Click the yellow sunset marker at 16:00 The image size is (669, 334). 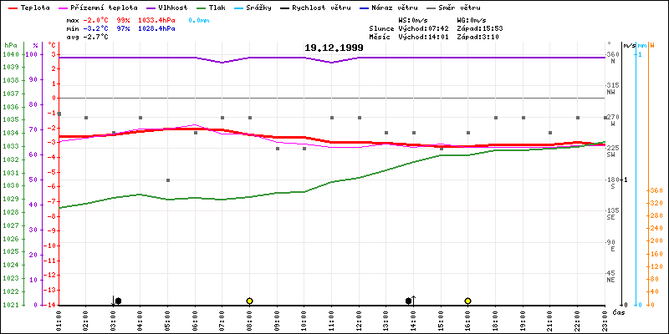point(467,301)
